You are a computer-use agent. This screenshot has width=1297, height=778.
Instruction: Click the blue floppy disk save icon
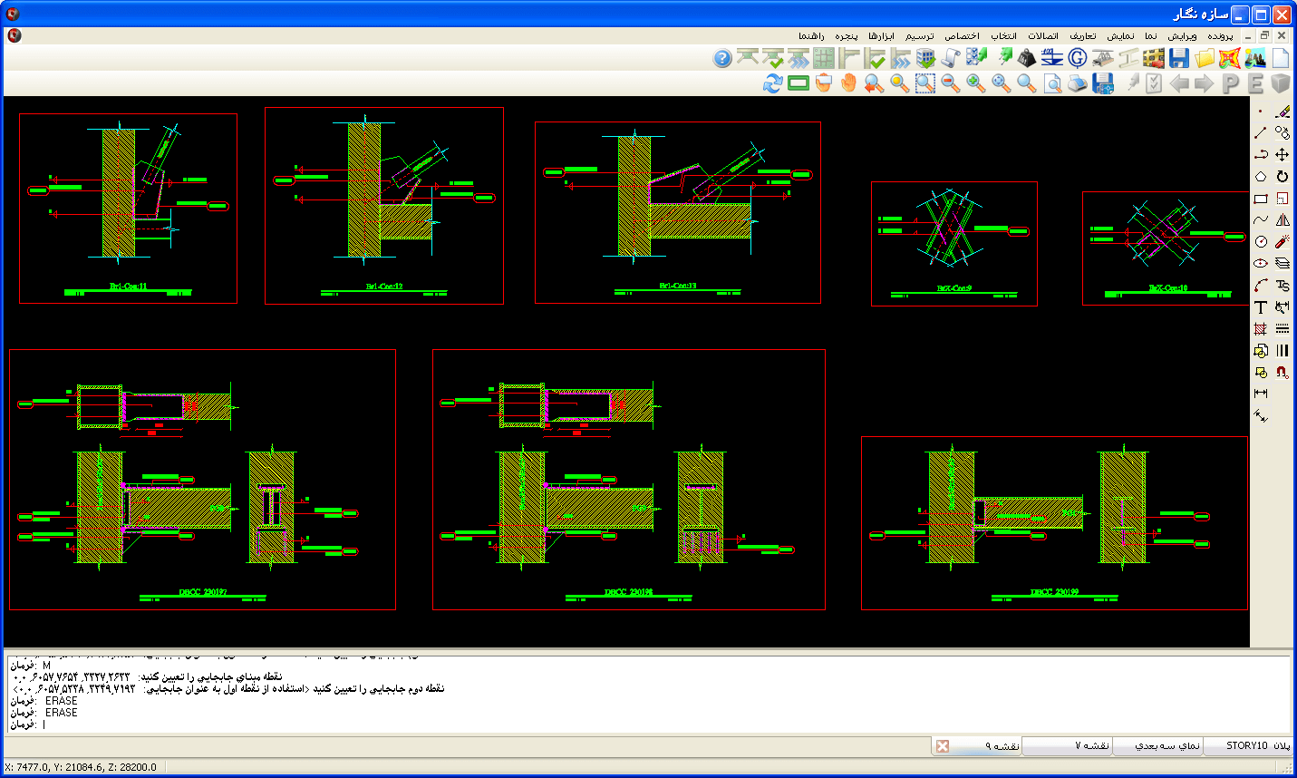1178,59
